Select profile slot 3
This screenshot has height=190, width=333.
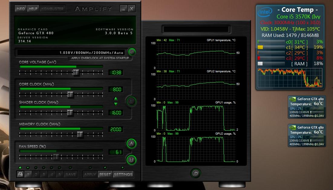click(x=44, y=175)
